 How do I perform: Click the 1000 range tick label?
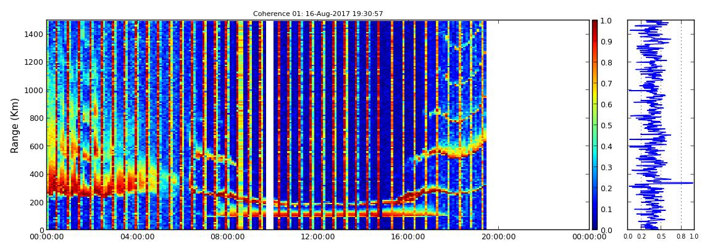click(x=35, y=91)
